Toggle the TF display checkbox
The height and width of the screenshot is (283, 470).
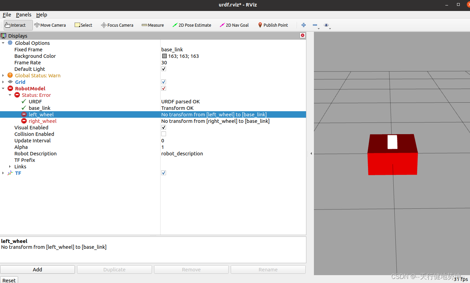pos(164,173)
